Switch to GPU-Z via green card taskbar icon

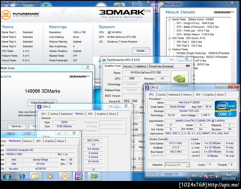point(94,177)
